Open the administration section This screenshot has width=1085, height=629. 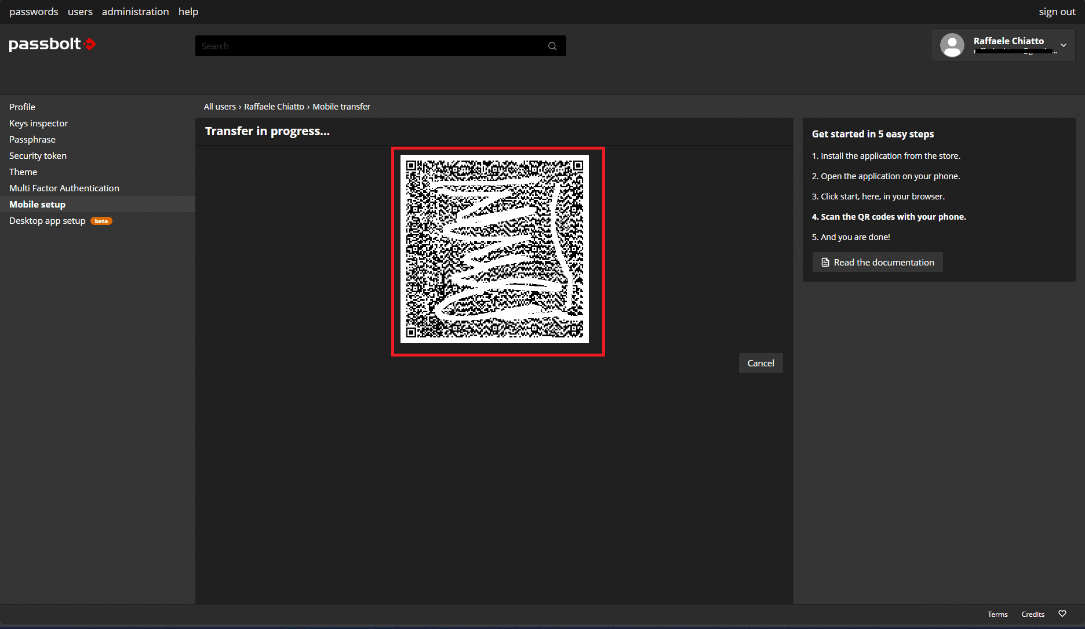[136, 12]
